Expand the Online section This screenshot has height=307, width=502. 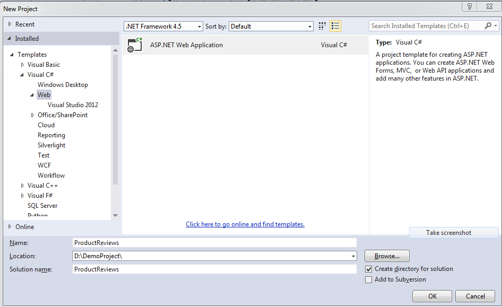pos(10,226)
